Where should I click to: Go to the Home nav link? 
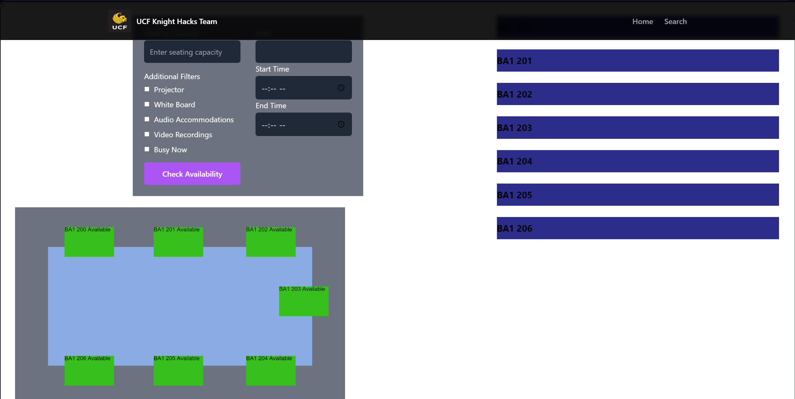point(642,22)
